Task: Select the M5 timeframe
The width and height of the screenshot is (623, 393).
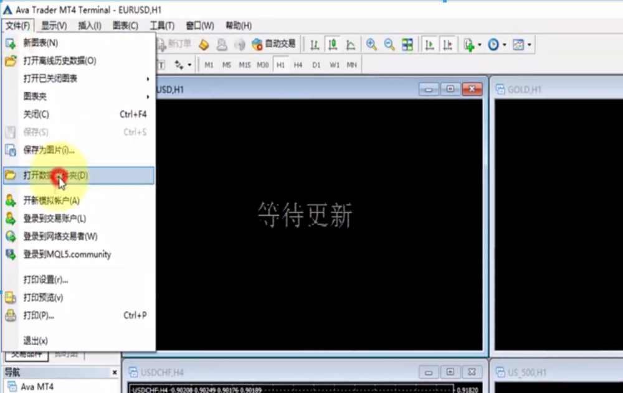Action: pos(227,65)
